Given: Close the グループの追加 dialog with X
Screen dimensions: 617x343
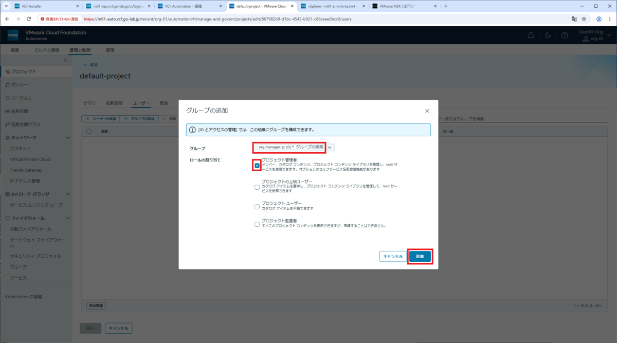Looking at the screenshot, I should (x=427, y=111).
